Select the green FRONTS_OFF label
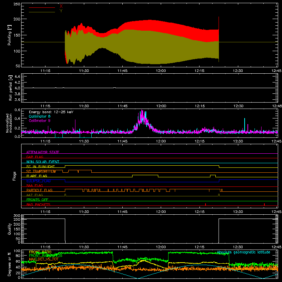The height and width of the screenshot is (282, 282). [37, 200]
